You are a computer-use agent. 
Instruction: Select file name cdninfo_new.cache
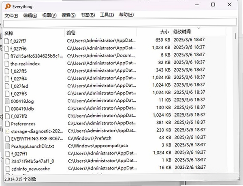pyautogui.click(x=31, y=169)
